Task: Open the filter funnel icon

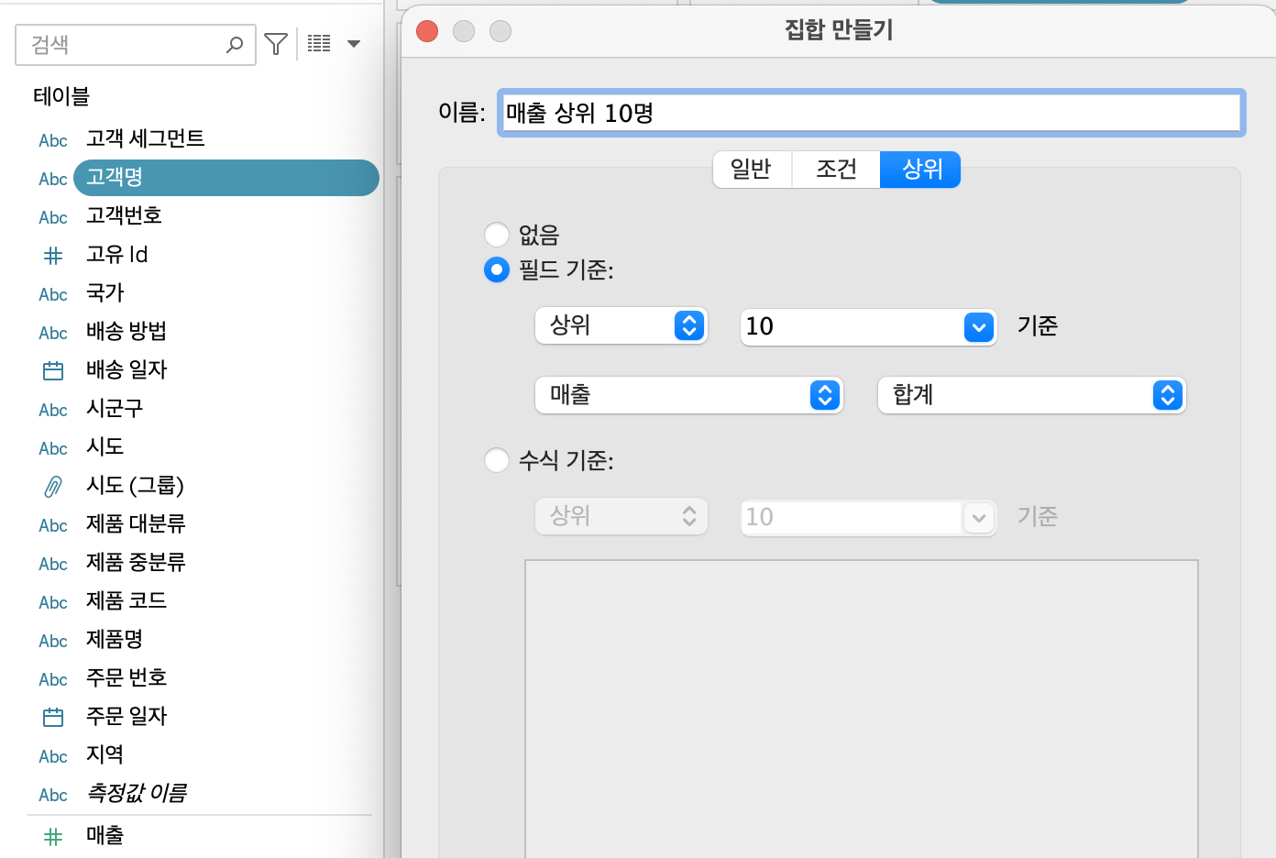Action: (x=276, y=44)
